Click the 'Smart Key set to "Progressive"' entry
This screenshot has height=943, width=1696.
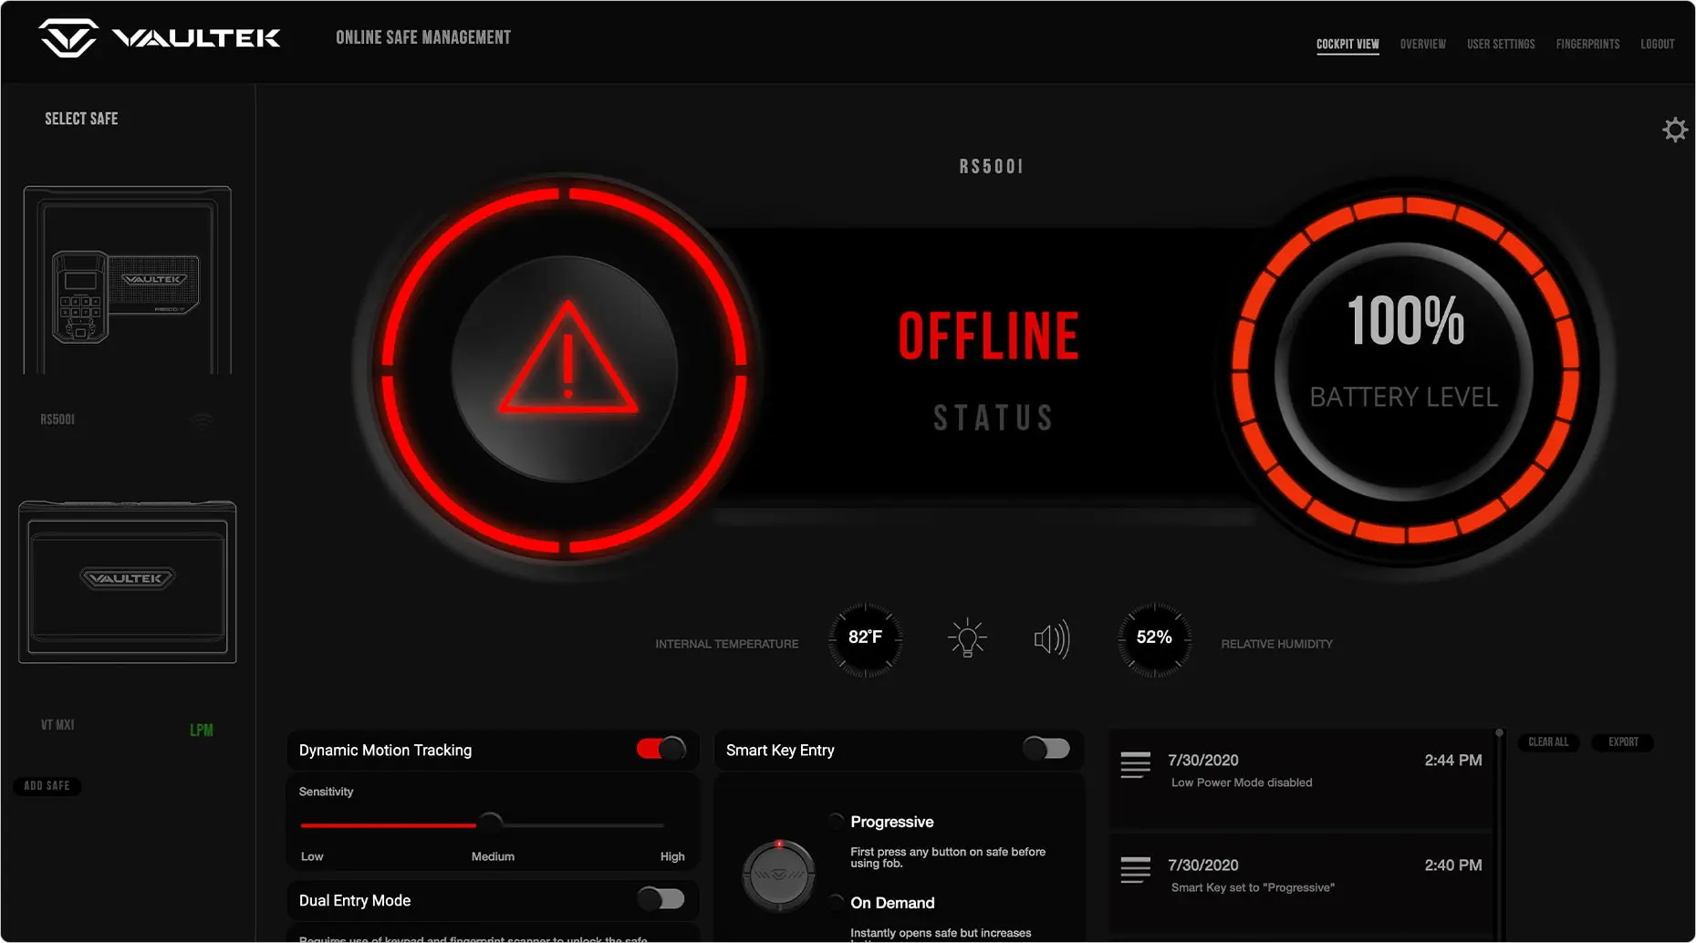[x=1253, y=887]
